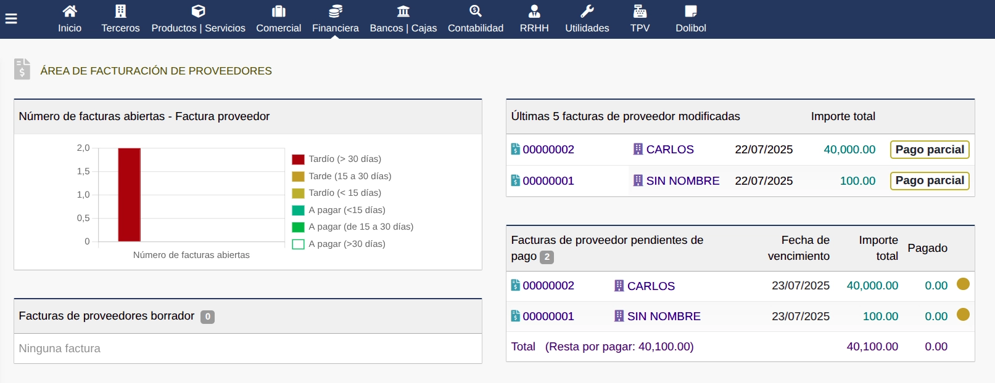Screen dimensions: 995x383
Task: Toggle the Tardío (> 30 días) legend entry
Action: tap(344, 159)
